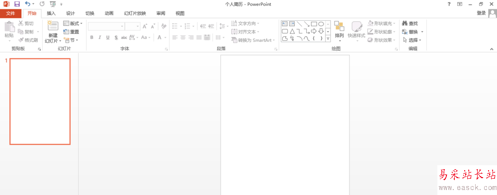The width and height of the screenshot is (497, 195).
Task: Select the arrow line shape
Action: 307,24
